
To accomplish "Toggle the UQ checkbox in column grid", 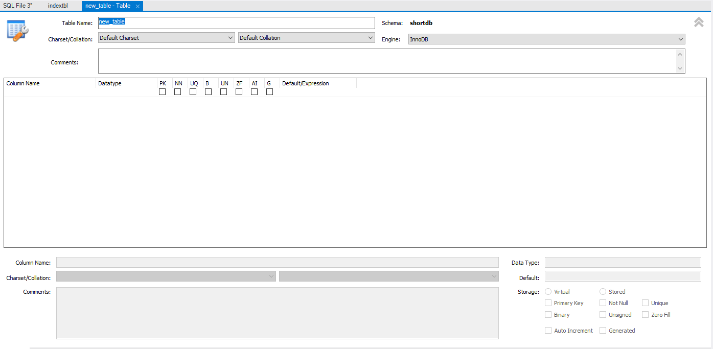I will coord(193,92).
